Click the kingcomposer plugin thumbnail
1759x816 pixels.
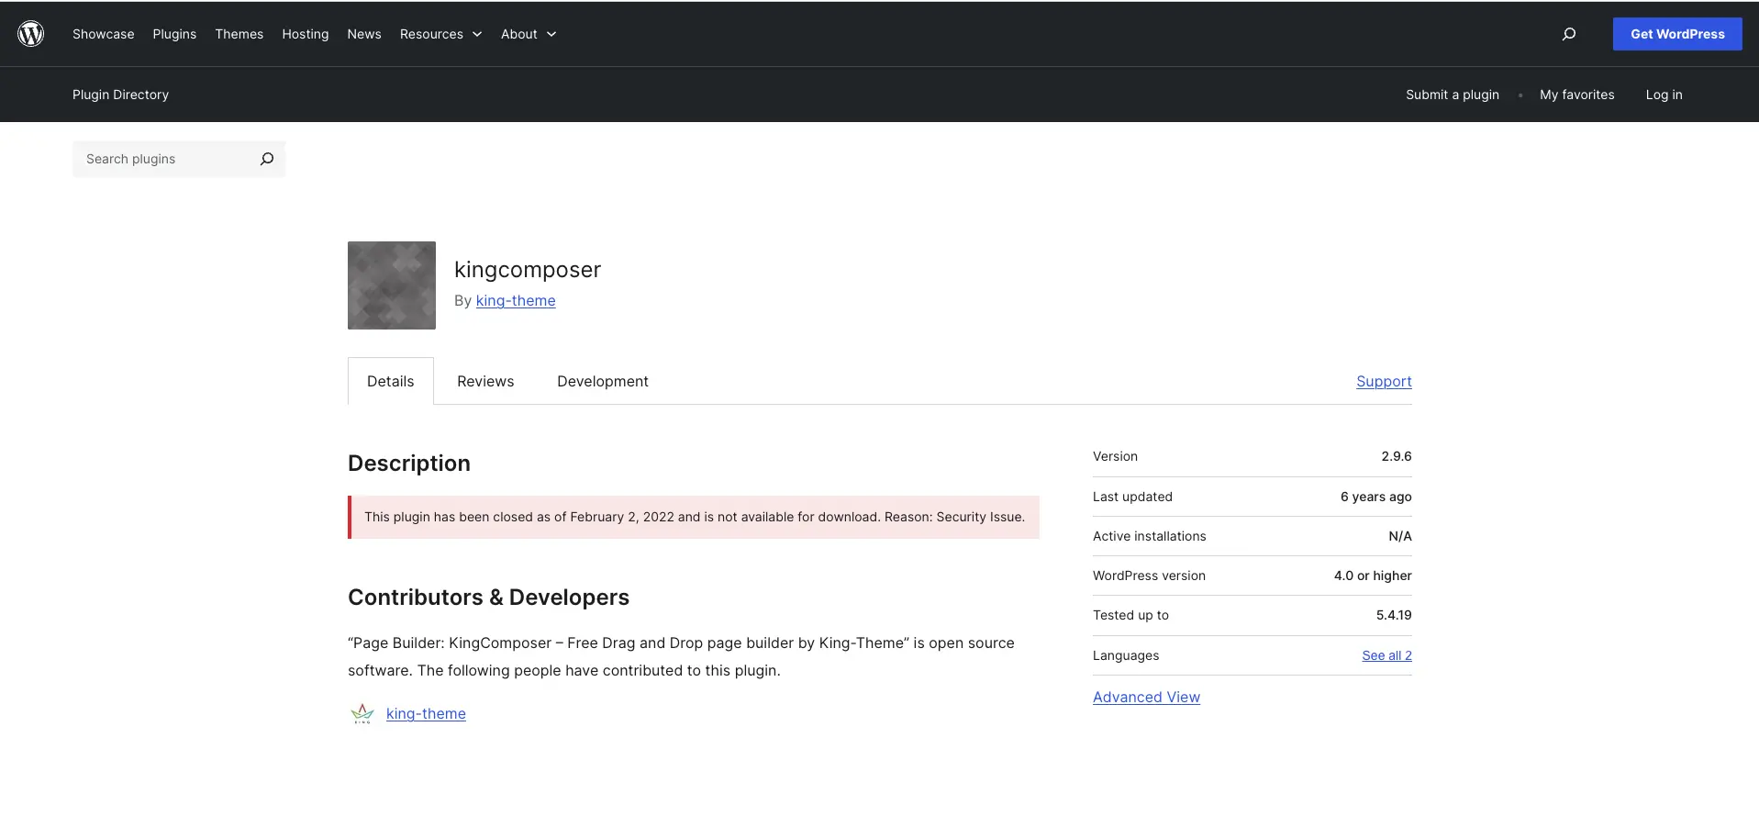[392, 285]
